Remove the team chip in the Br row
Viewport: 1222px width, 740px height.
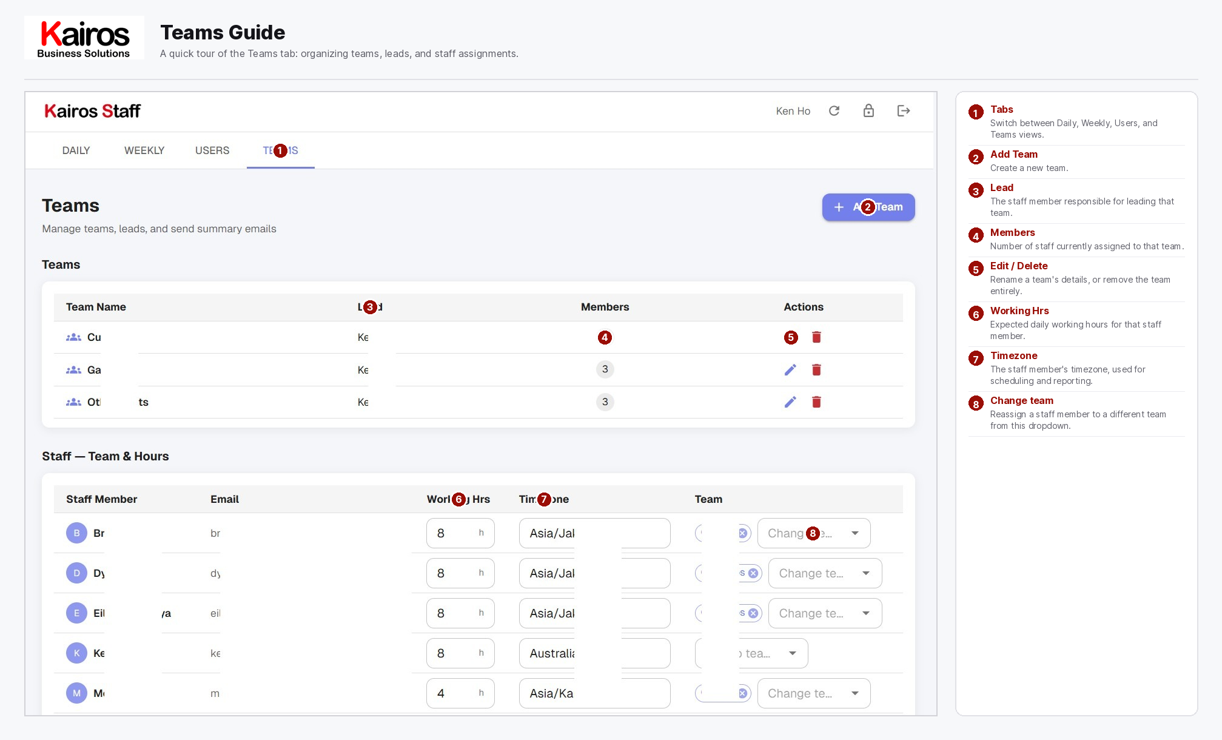point(742,533)
